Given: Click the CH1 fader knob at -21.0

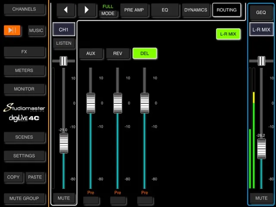Looking at the screenshot, I should (x=63, y=143).
